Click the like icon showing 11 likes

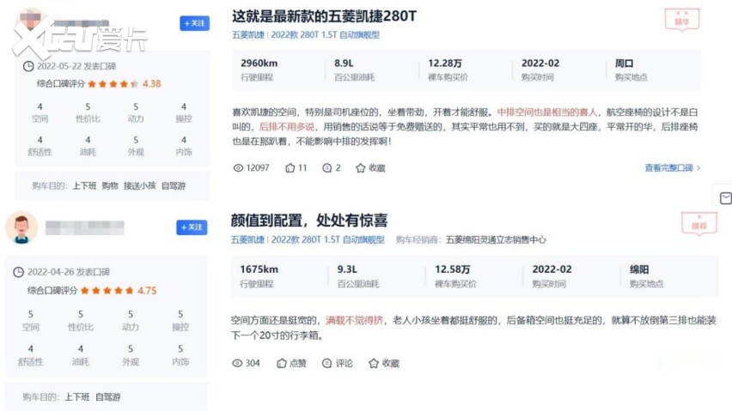point(290,168)
